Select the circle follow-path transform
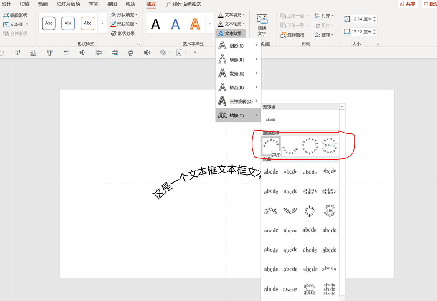Image resolution: width=437 pixels, height=301 pixels. point(310,146)
